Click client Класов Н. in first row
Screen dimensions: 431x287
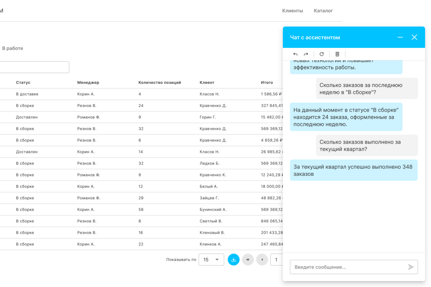click(x=210, y=94)
